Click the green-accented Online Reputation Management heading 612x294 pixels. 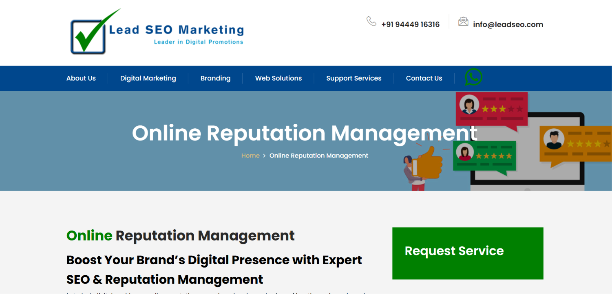[181, 235]
